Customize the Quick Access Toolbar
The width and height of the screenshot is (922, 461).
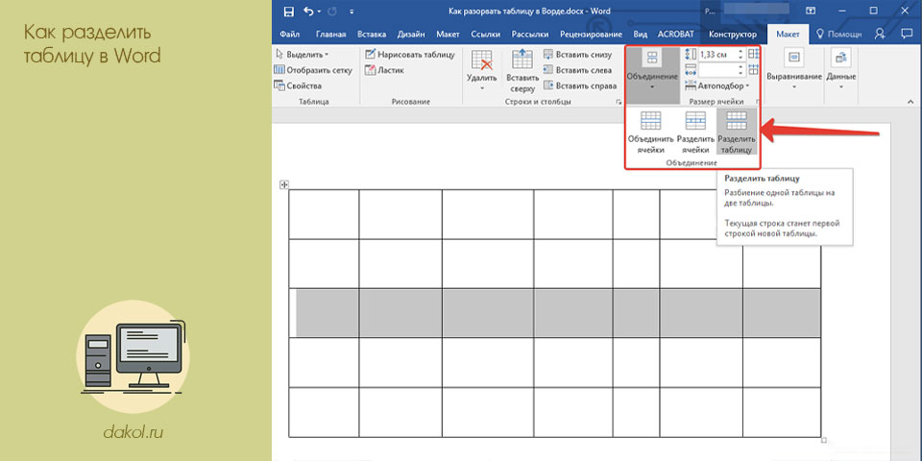[352, 12]
